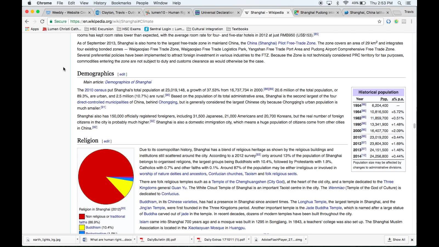This screenshot has width=439, height=247.
Task: Open macOS Spotlight search
Action: [x=400, y=3]
